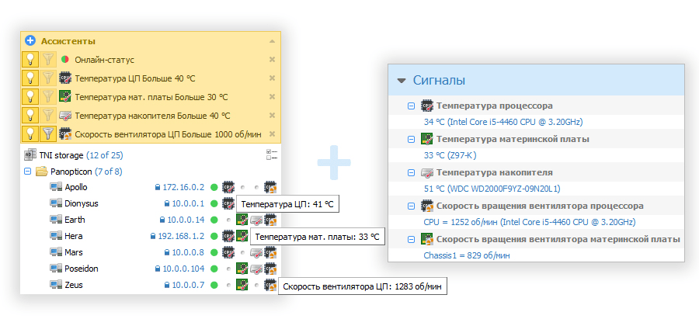Click motherboard temperature icon in Hera row
This screenshot has height=326, width=699.
coord(242,236)
